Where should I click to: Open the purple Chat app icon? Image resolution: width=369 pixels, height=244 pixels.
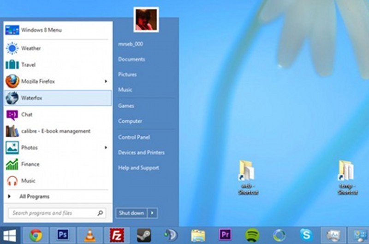pos(12,115)
